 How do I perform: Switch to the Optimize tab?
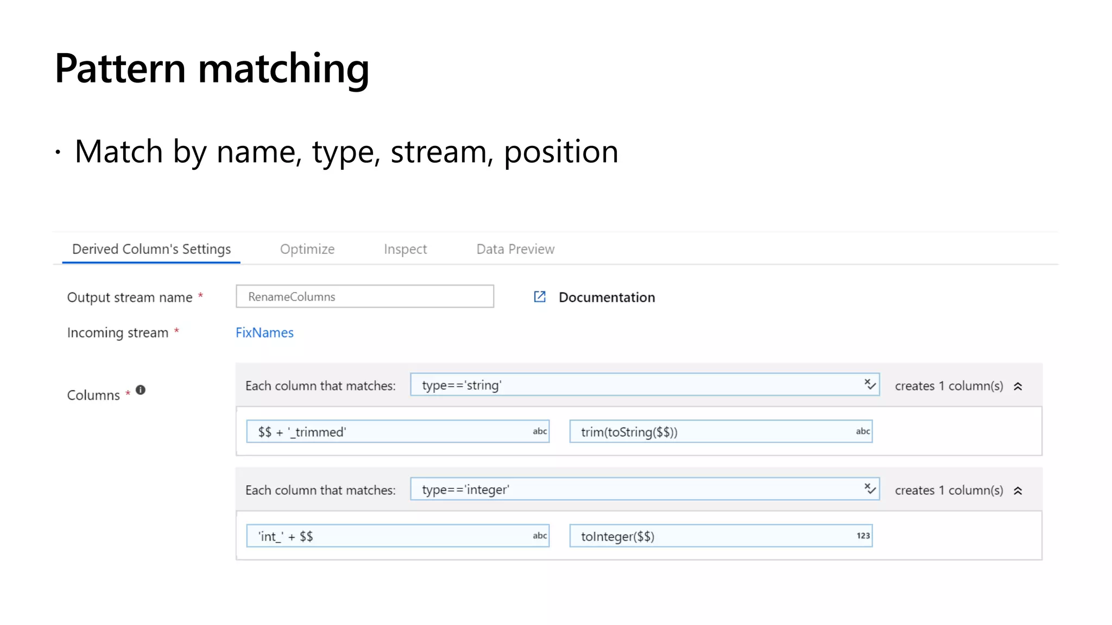click(x=307, y=249)
